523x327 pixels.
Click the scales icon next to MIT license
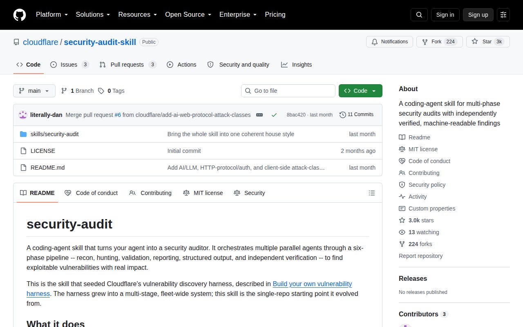(x=402, y=149)
